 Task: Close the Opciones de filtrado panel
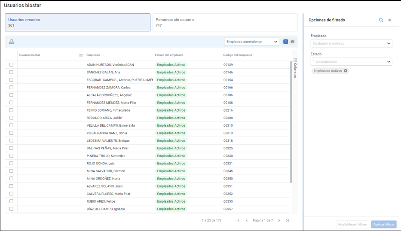coord(389,20)
